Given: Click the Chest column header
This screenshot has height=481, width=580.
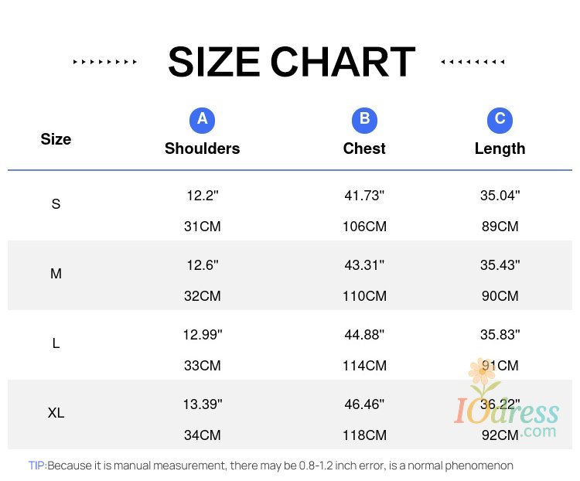Looking at the screenshot, I should coord(364,148).
